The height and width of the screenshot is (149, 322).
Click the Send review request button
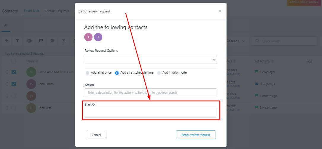pyautogui.click(x=196, y=135)
